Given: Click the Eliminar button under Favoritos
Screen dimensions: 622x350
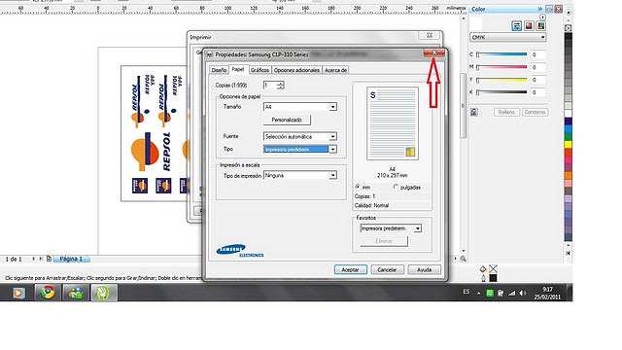Looking at the screenshot, I should click(x=384, y=241).
